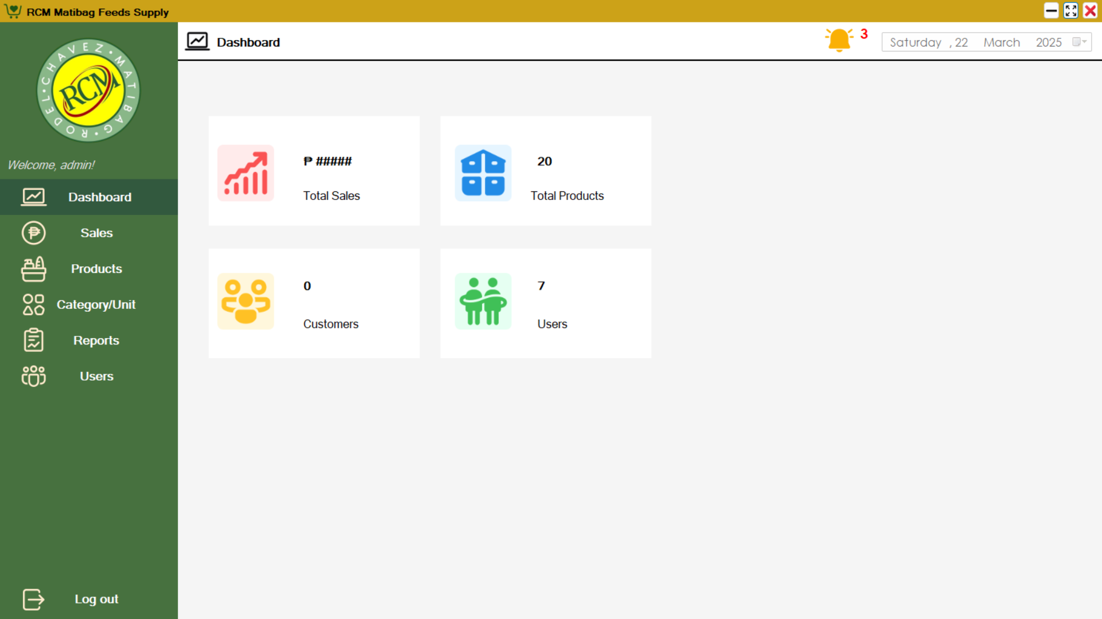The width and height of the screenshot is (1102, 619).
Task: Click the Sales peso coin icon
Action: point(34,233)
